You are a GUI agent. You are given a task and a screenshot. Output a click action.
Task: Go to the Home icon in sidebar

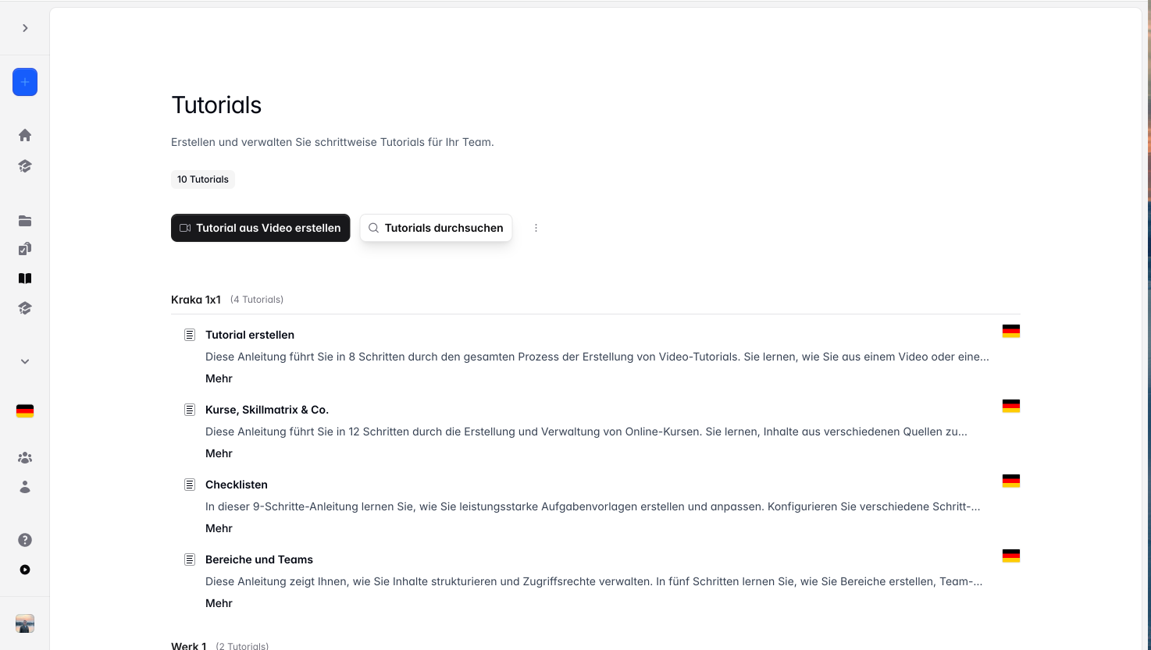(x=25, y=135)
